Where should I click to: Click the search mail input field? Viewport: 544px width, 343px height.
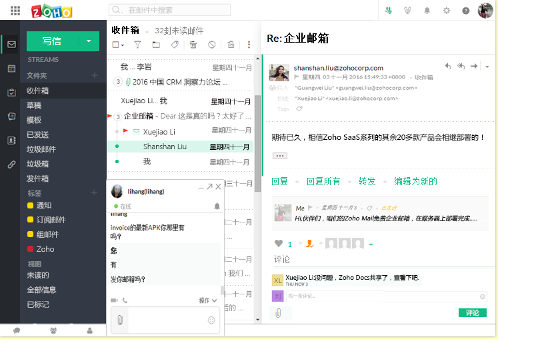pos(169,10)
